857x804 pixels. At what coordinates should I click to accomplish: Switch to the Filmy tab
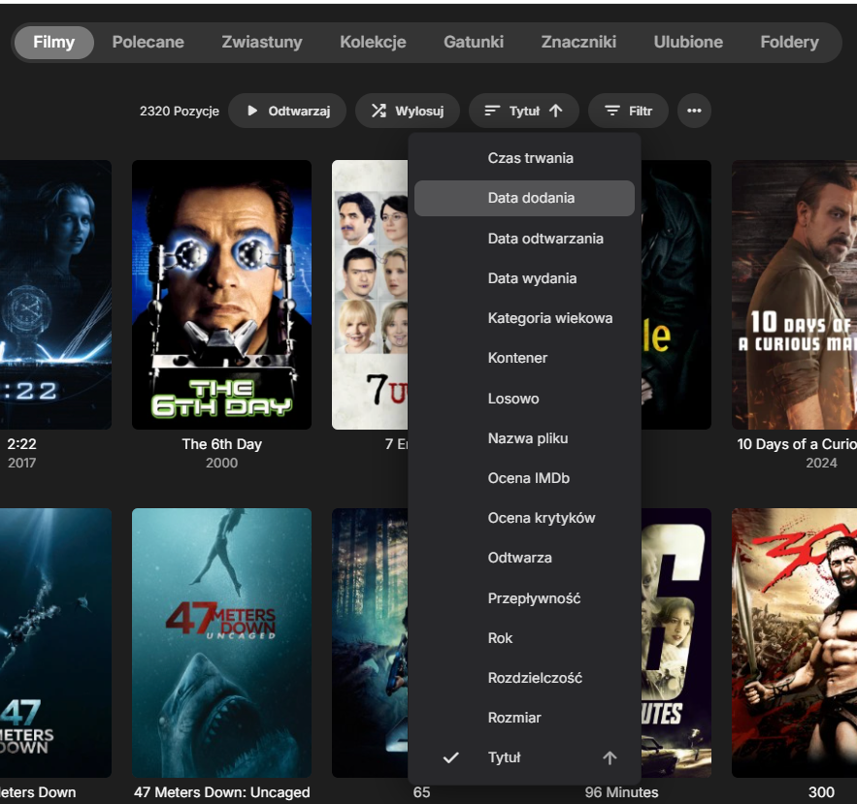54,42
